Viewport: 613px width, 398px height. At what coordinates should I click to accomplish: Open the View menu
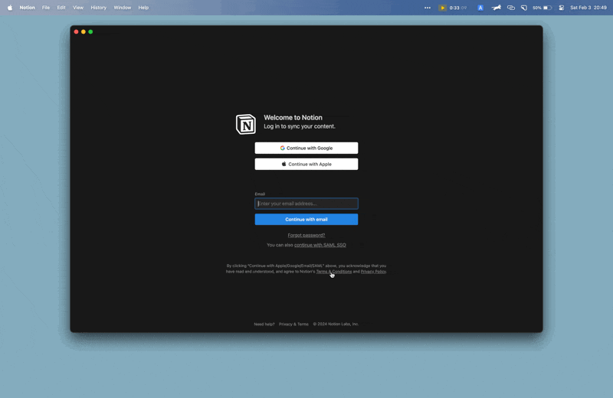coord(78,8)
